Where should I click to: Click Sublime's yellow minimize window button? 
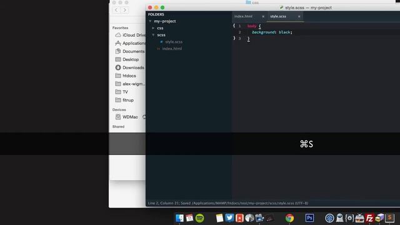[x=156, y=7]
